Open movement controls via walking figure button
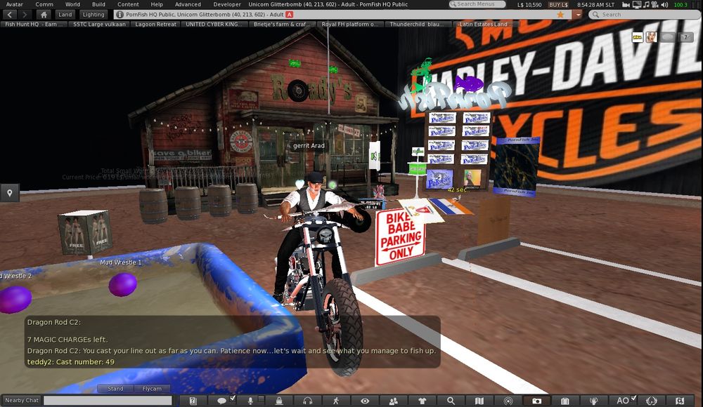 (x=336, y=401)
